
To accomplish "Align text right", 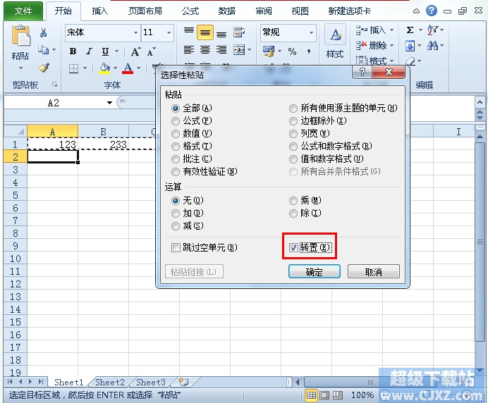I will tap(221, 50).
